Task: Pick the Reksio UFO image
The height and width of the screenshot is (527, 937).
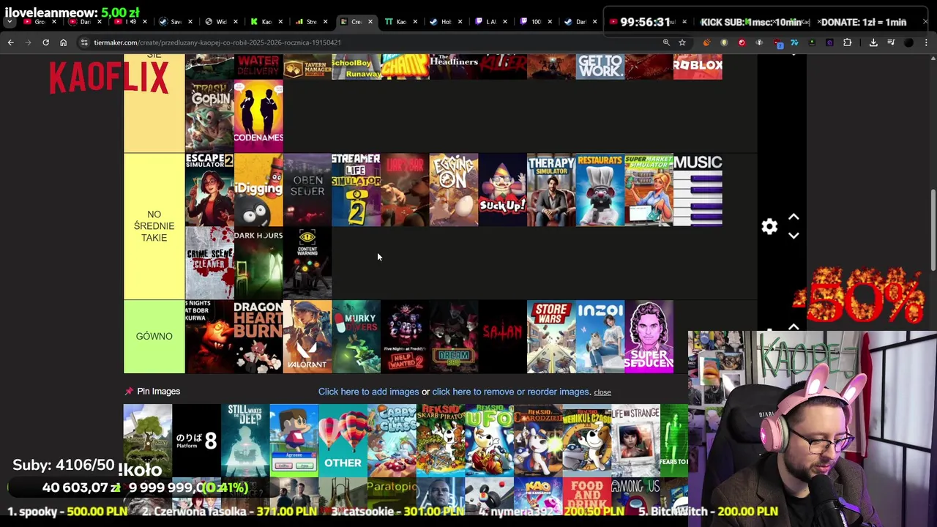Action: 489,441
